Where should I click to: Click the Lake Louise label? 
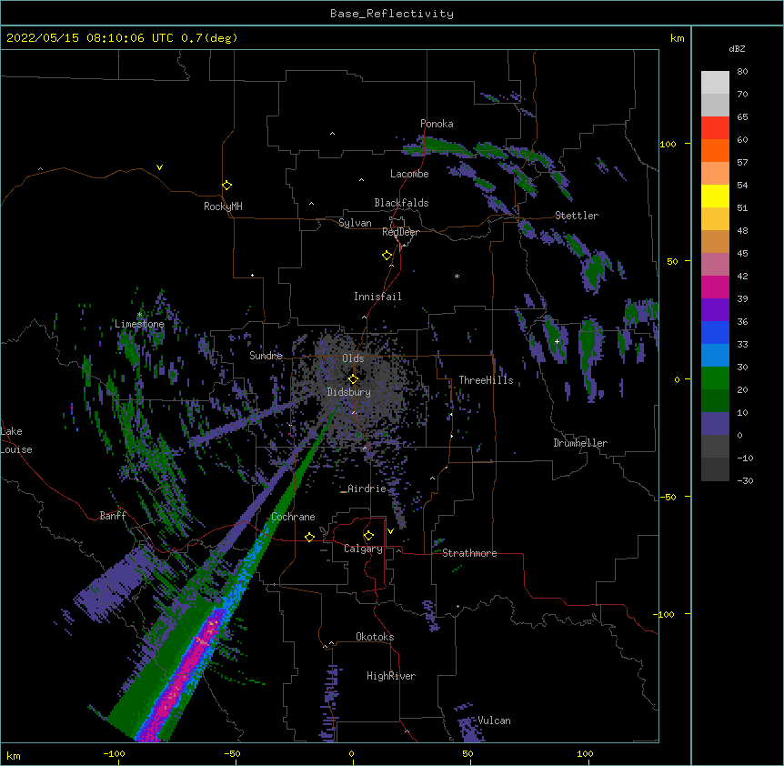pos(16,440)
